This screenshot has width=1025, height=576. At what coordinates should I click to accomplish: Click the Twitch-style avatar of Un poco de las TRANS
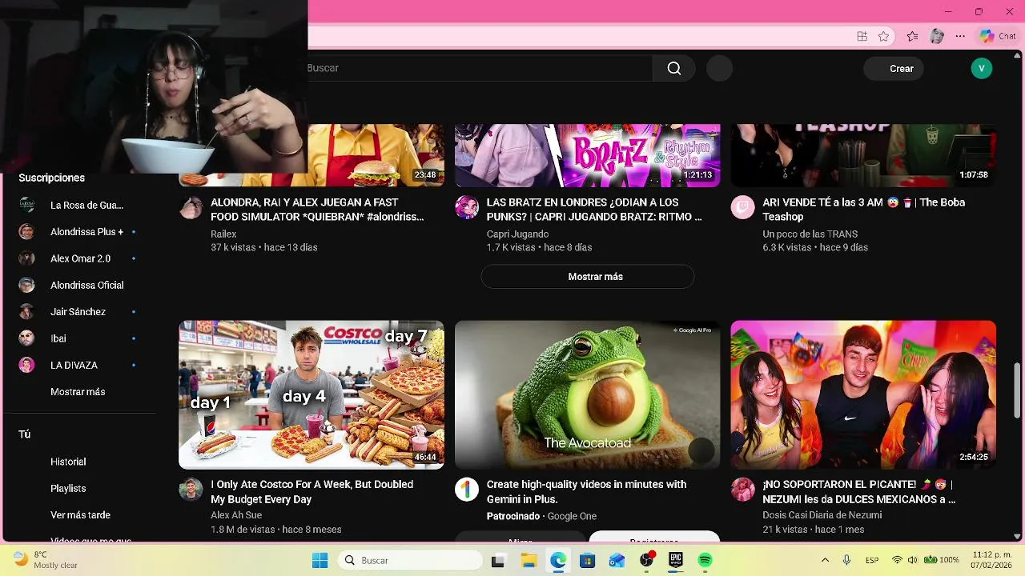tap(742, 208)
